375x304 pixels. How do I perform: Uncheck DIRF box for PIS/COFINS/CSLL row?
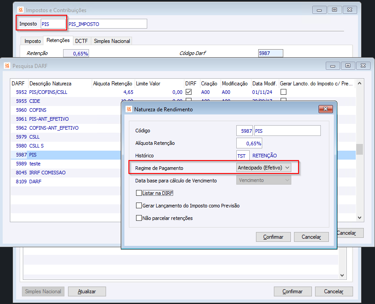click(x=189, y=92)
